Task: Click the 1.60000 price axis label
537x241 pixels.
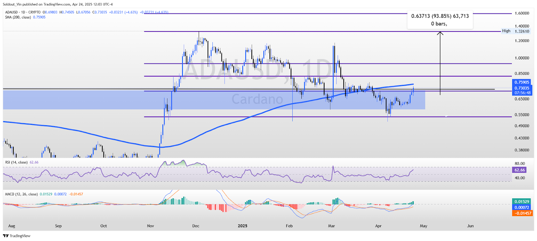Action: click(x=522, y=13)
